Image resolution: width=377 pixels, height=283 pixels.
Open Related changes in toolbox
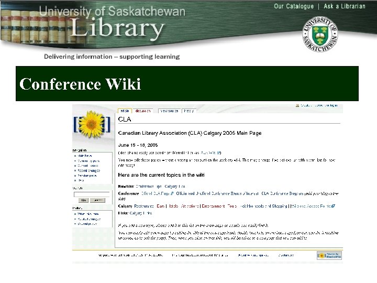(89, 219)
